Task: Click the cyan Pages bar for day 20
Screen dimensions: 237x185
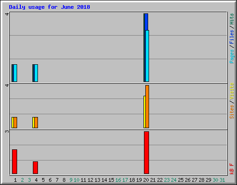Action: point(147,56)
